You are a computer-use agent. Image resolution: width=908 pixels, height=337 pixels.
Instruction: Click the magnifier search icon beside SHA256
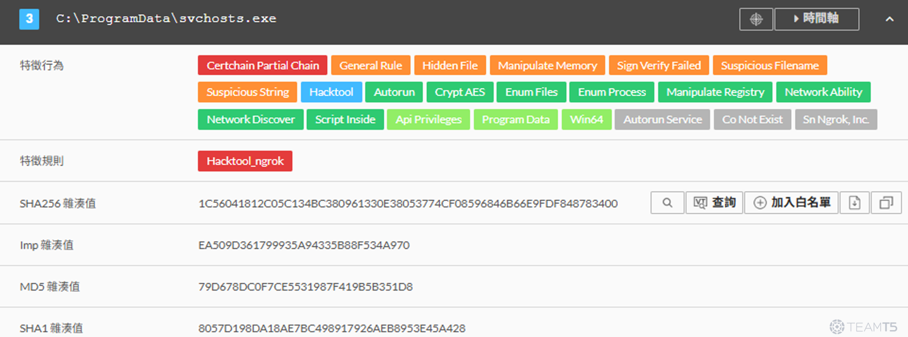[667, 203]
